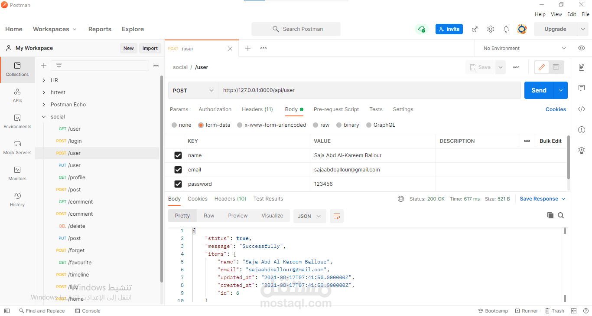Click Bulk Edit in the form-data table
Screen dimensions: 592x316
(550, 141)
